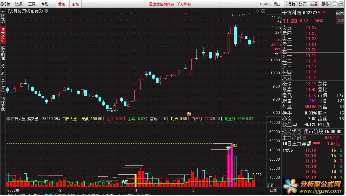The height and width of the screenshot is (196, 346).
Task: Click the 百日大量 indicator name
Action: click(18, 119)
